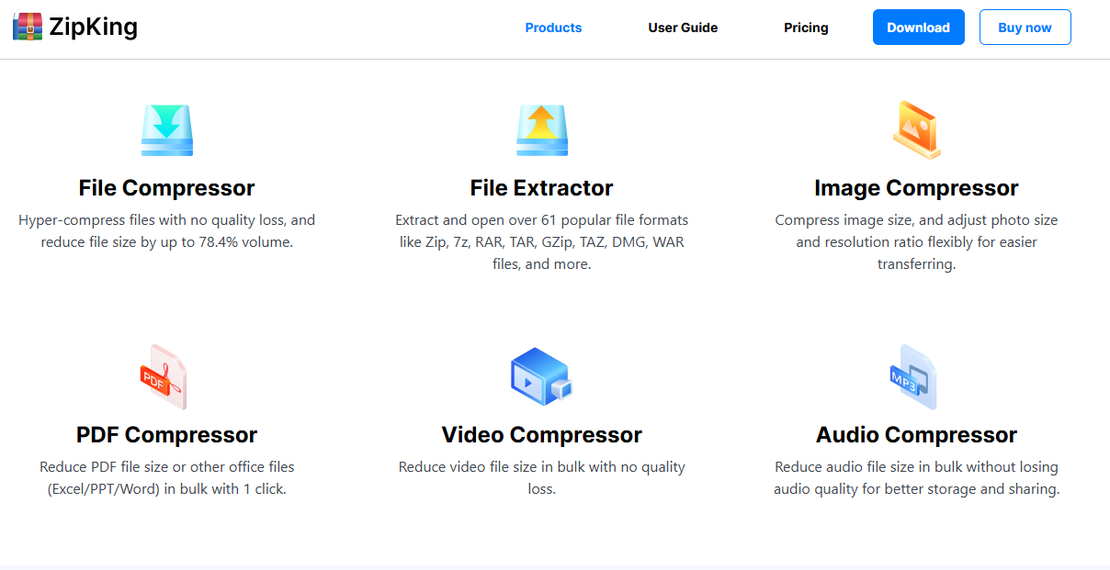The image size is (1110, 570).
Task: Go to the User Guide page
Action: click(x=683, y=28)
